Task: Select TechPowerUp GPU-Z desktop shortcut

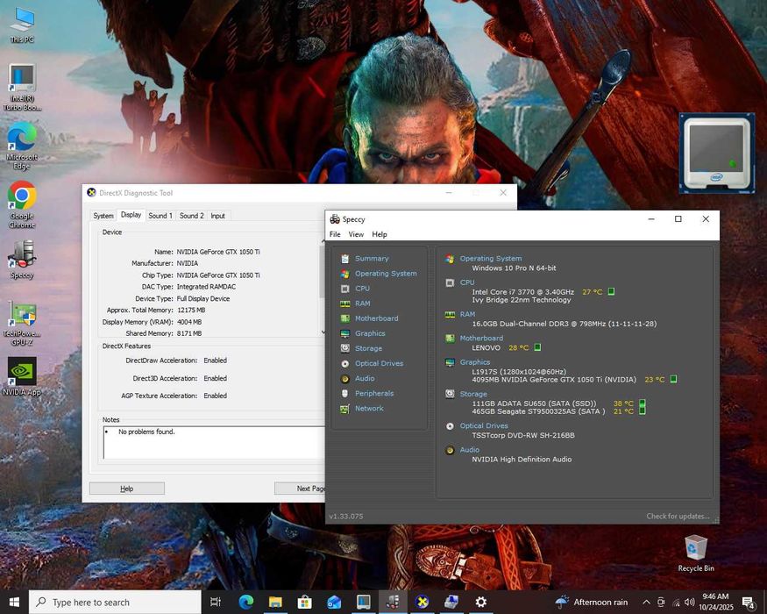Action: (x=22, y=324)
